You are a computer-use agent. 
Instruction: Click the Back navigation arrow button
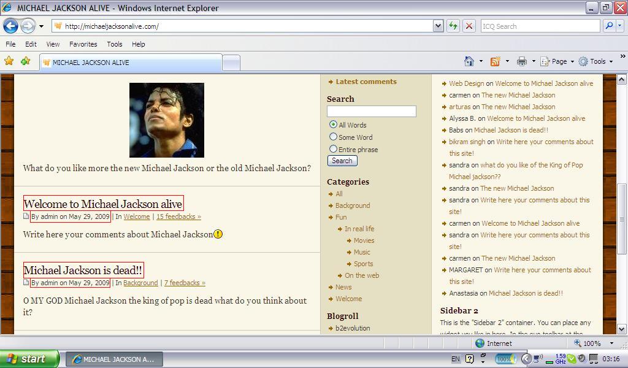[10, 26]
